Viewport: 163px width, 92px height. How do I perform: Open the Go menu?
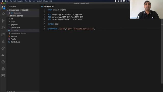pyautogui.click(x=30, y=1)
